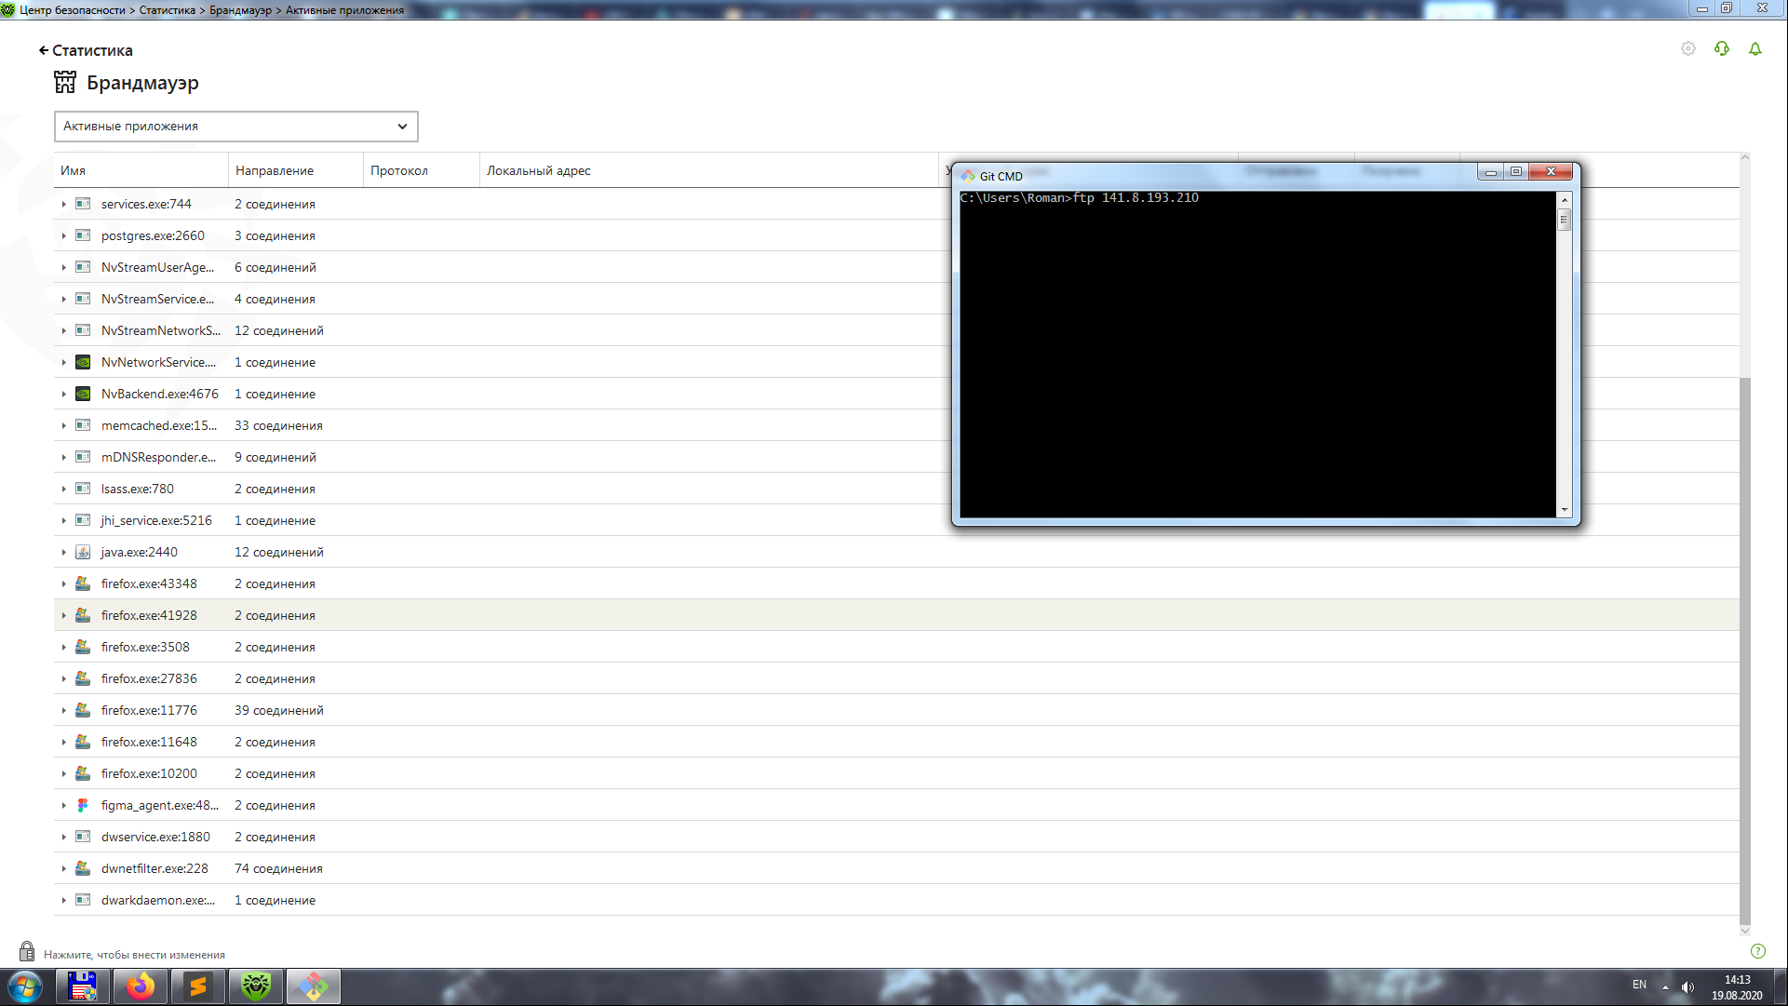Open the help question mark icon
This screenshot has height=1006, width=1788.
(x=1757, y=951)
